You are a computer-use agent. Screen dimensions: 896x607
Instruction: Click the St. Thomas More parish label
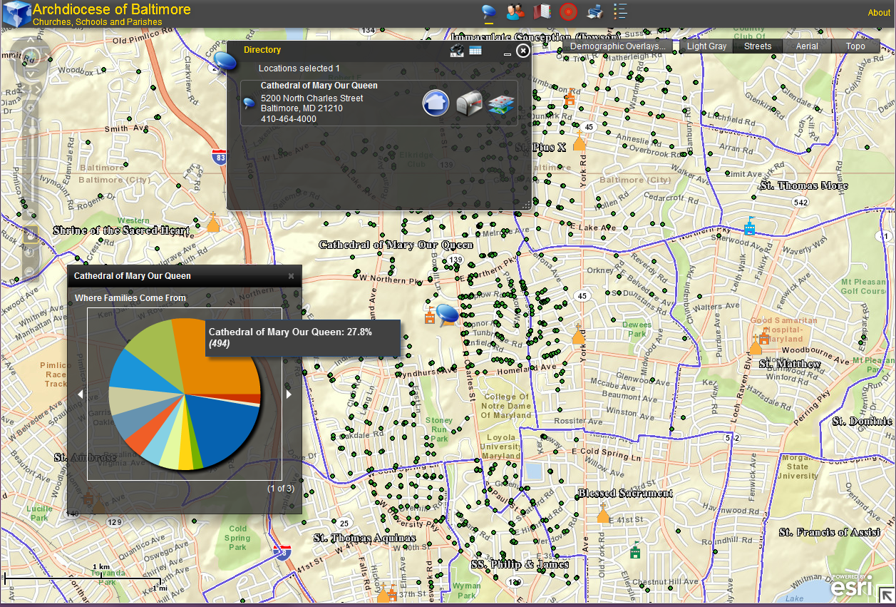pos(803,185)
